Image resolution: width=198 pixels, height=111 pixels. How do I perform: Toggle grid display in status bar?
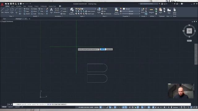pyautogui.click(x=101, y=107)
